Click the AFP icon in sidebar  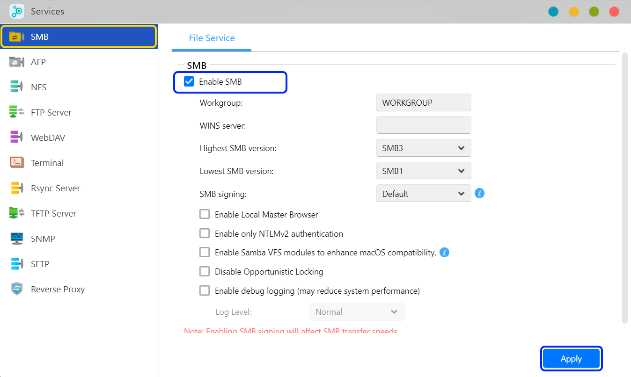point(17,62)
